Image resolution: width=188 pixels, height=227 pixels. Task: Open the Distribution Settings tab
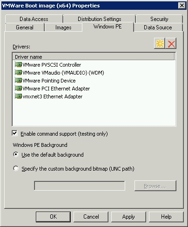100,19
